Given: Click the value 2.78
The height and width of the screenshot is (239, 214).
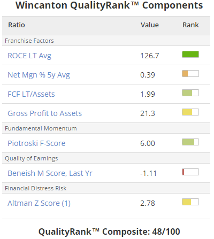Looking at the screenshot, I should pos(148,203).
